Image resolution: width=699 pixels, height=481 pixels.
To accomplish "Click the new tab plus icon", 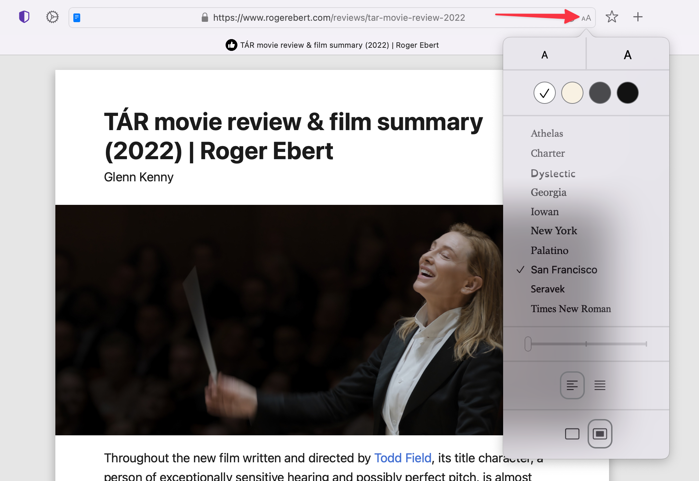I will tap(638, 17).
